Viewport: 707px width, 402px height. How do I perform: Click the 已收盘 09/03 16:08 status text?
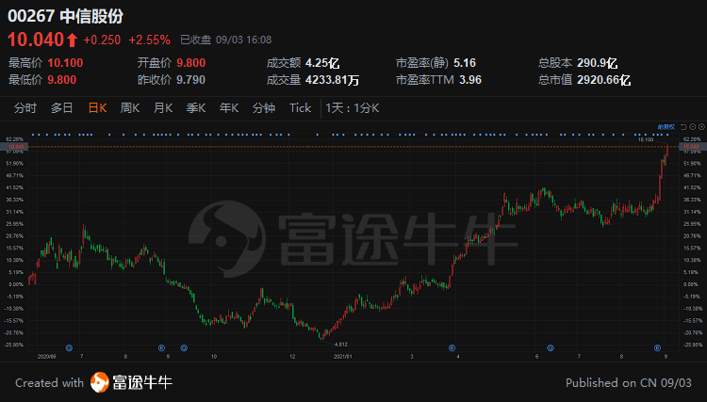[x=226, y=40]
